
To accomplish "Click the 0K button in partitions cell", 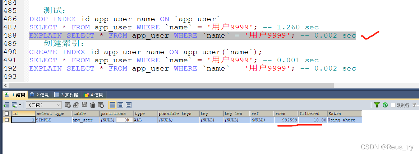I will coord(125,120).
